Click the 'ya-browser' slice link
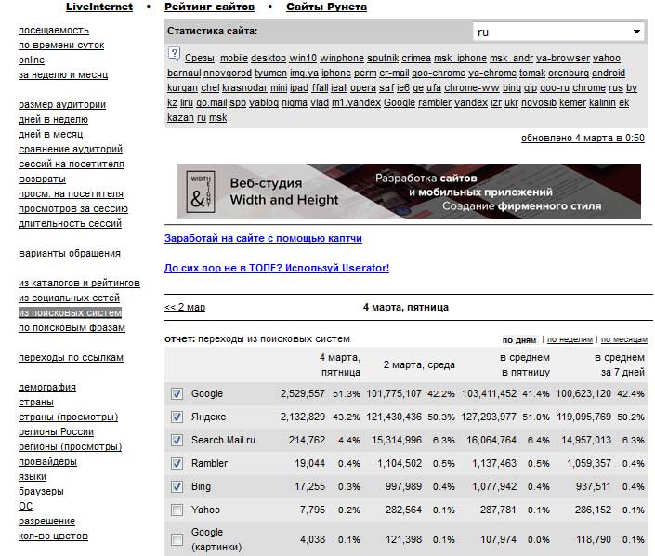The width and height of the screenshot is (655, 556). tap(563, 58)
